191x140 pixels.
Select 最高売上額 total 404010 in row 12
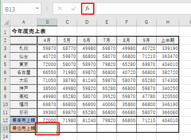point(168,121)
